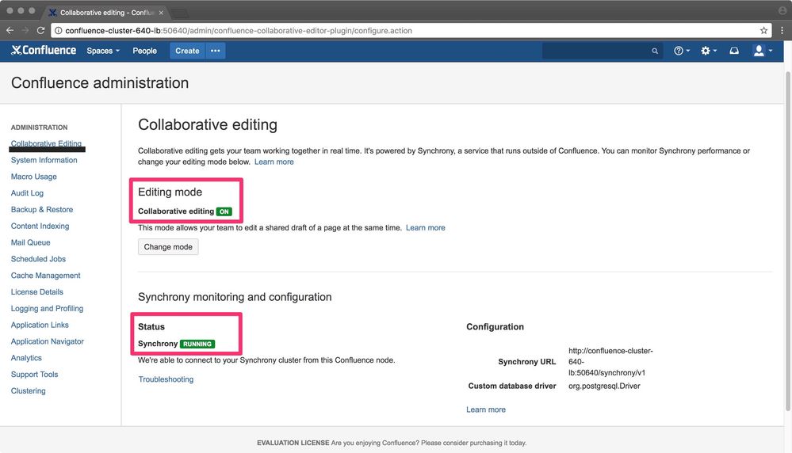Screen dimensions: 792x453
Task: Open the browser three-dot menu
Action: click(x=782, y=30)
